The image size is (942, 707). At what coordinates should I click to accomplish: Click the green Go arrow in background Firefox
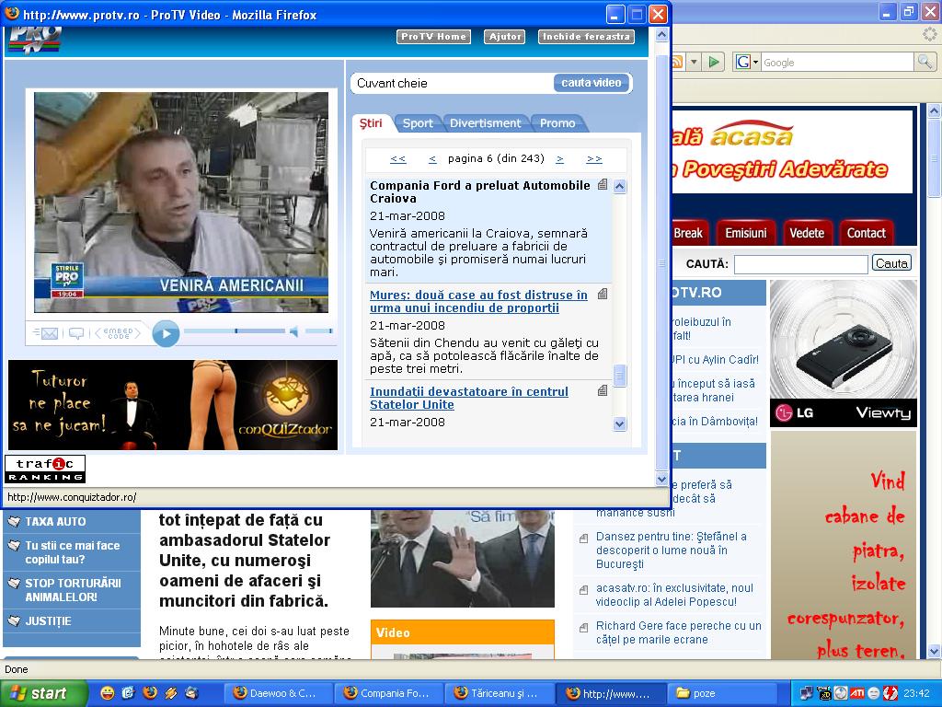coord(714,62)
